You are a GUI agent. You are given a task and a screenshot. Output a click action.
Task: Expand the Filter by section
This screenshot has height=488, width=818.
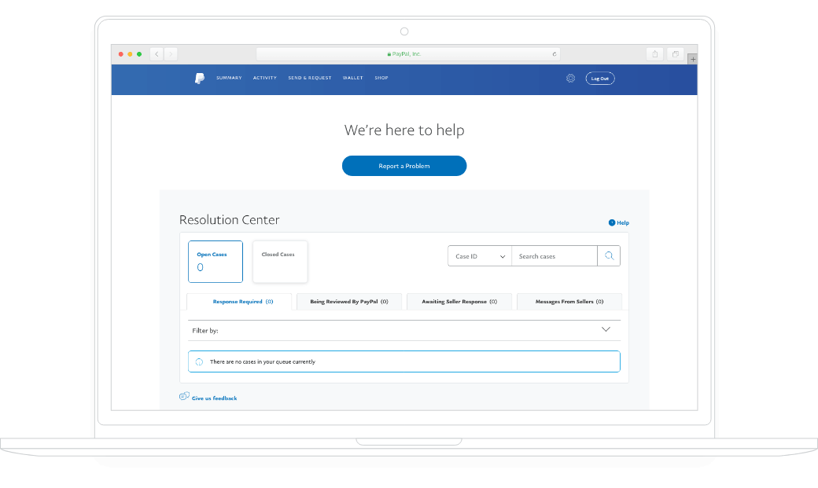coord(404,330)
